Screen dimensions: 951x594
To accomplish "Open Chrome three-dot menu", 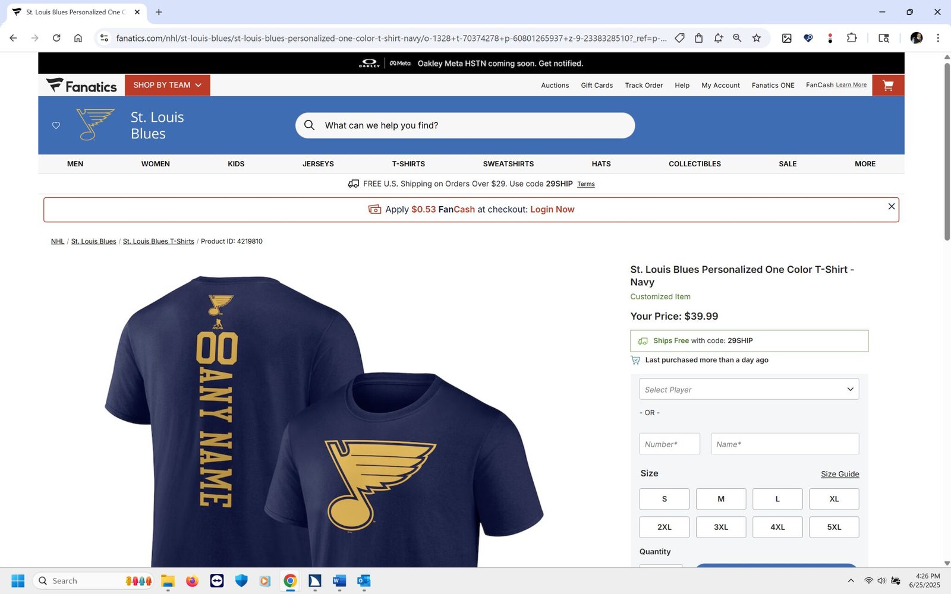I will point(938,38).
